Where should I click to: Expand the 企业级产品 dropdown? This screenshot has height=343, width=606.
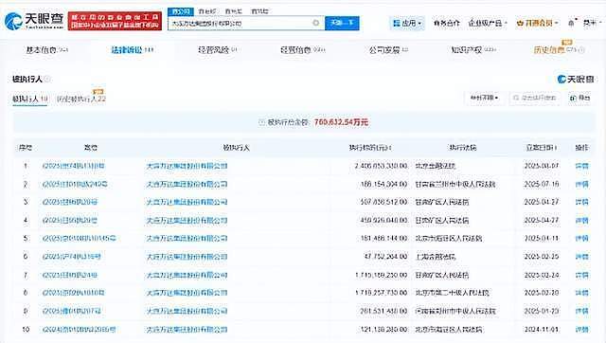[x=488, y=23]
